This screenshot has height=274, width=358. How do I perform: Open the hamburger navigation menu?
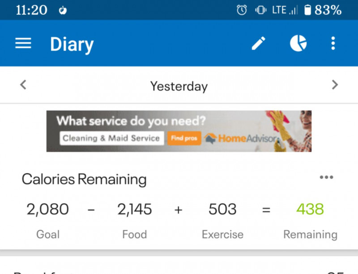tap(23, 43)
